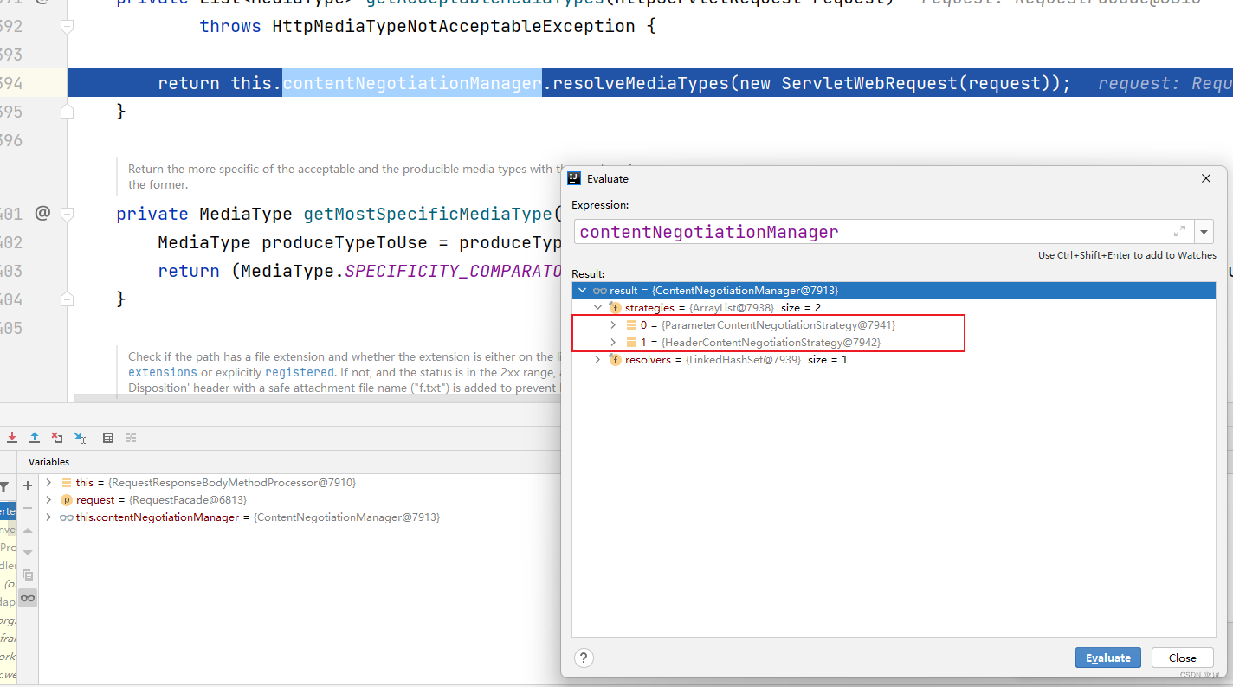1233x687 pixels.
Task: Click the 'registered' link in doc comment
Action: 300,372
